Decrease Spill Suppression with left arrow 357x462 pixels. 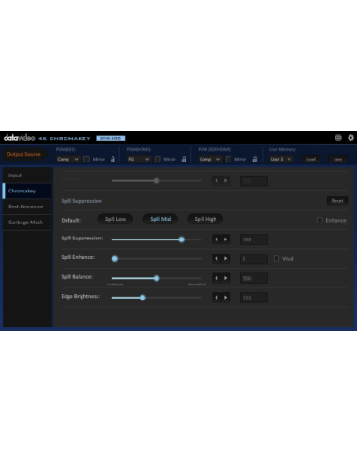(216, 239)
